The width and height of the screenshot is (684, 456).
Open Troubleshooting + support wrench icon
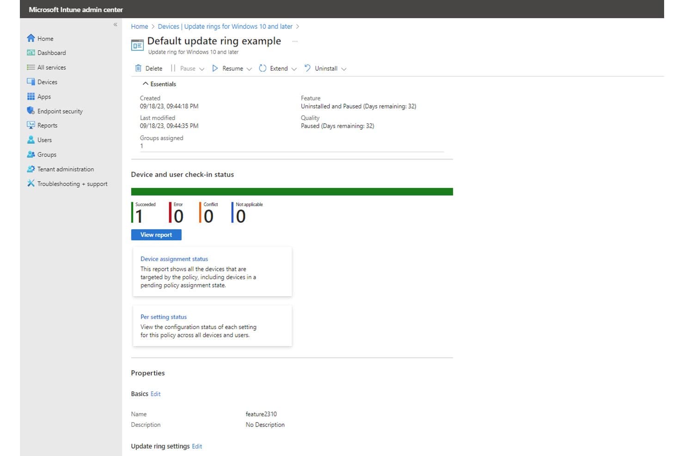(x=31, y=183)
